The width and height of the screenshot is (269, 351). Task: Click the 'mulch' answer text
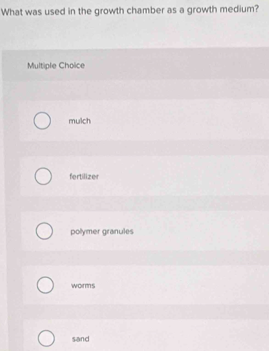tap(80, 121)
